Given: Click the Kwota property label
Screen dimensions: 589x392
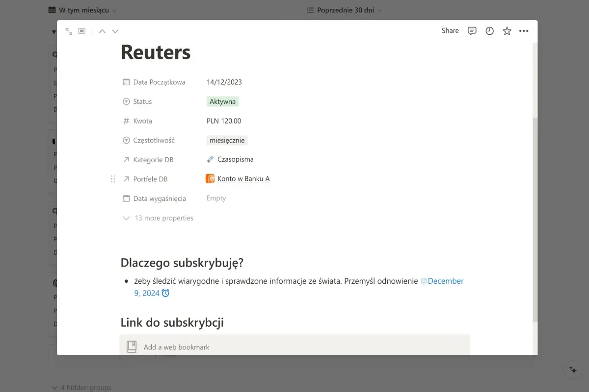Looking at the screenshot, I should [142, 121].
